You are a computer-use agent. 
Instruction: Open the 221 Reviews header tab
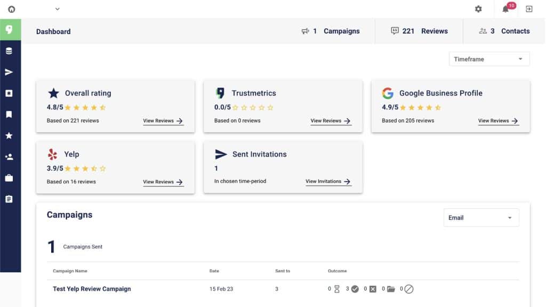pyautogui.click(x=419, y=31)
